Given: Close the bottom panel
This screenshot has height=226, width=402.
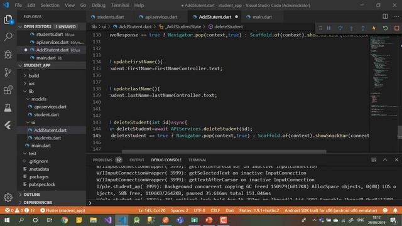Looking at the screenshot, I should (x=396, y=159).
